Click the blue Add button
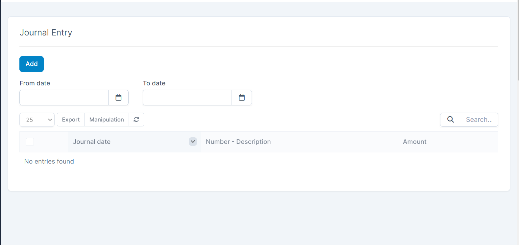 (x=32, y=64)
